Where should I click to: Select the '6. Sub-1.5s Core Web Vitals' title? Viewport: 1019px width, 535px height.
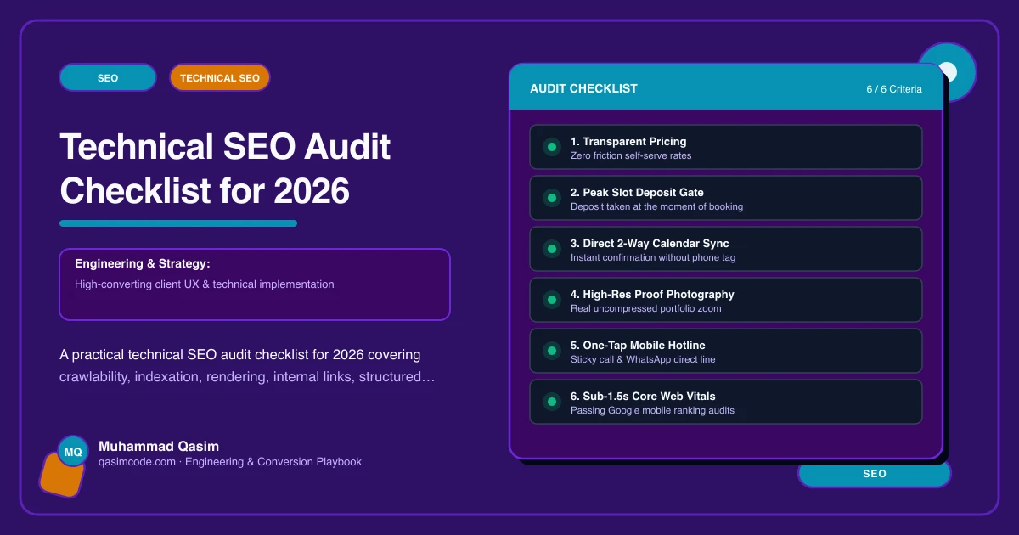643,397
